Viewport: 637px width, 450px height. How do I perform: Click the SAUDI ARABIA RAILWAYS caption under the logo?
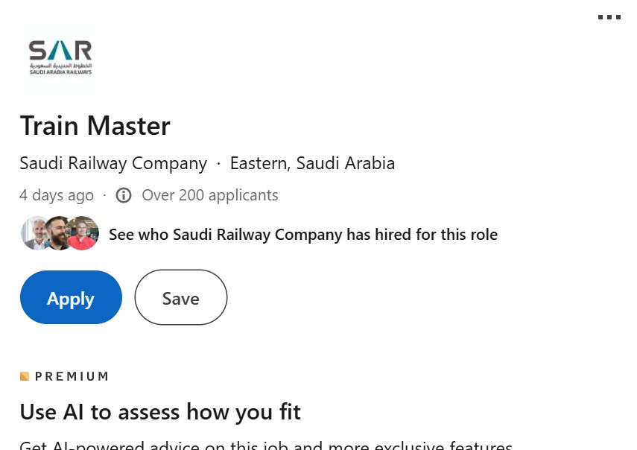point(60,72)
